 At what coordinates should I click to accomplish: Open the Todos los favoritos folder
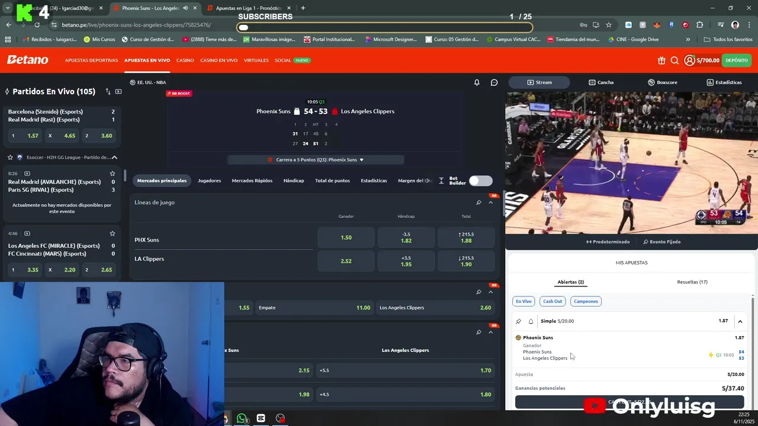(x=728, y=40)
